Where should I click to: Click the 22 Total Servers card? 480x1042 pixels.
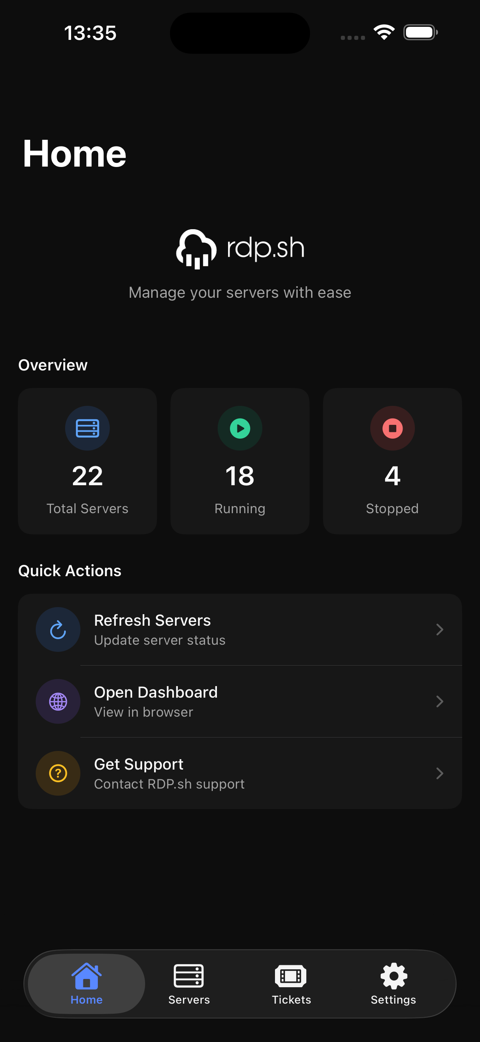87,461
